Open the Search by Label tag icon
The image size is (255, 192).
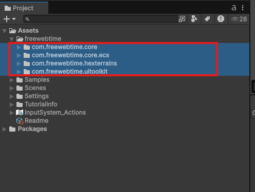point(207,19)
